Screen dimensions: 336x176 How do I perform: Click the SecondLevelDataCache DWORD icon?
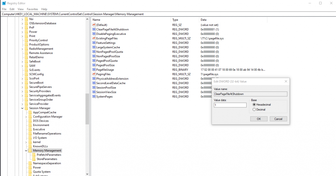click(94, 83)
